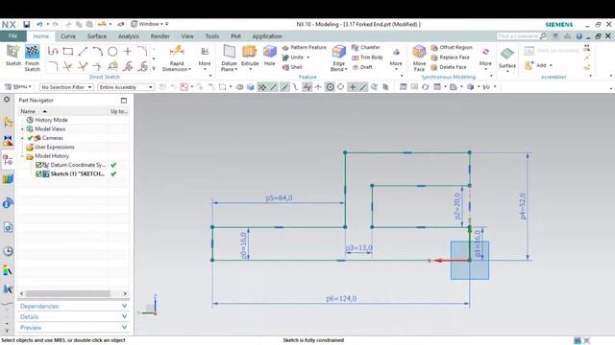615x345 pixels.
Task: Click the Replace Face command
Action: pos(451,57)
